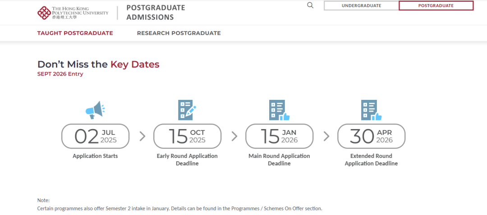Screen dimensions: 487x215
Task: Click the PolyU logo emblem
Action: coord(44,13)
